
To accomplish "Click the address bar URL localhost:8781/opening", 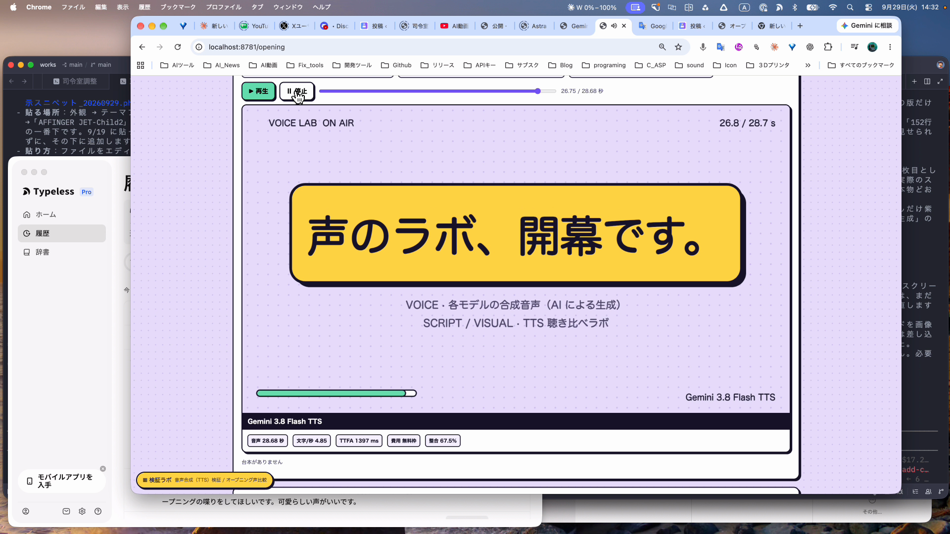I will click(x=246, y=47).
